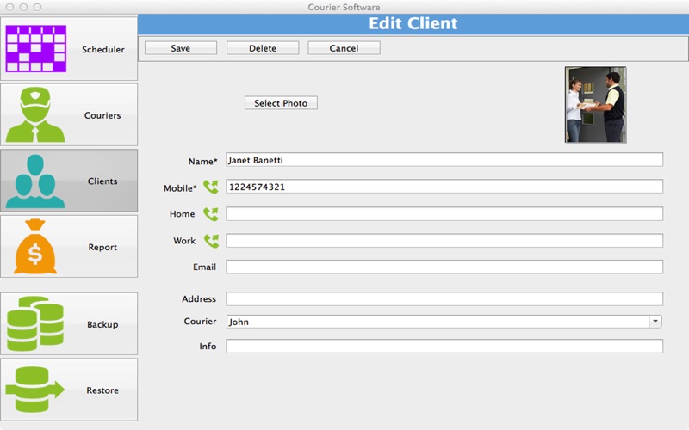The width and height of the screenshot is (689, 430).
Task: Open the Report money bag icon
Action: point(35,247)
